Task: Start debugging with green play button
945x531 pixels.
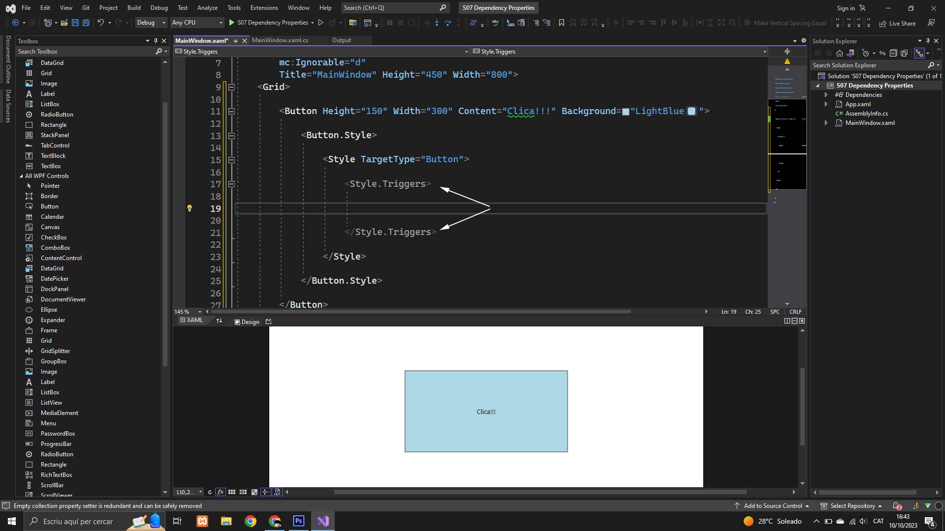Action: 232,23
